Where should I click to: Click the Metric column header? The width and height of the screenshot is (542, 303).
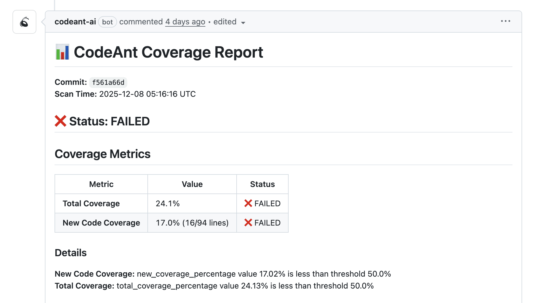(101, 184)
